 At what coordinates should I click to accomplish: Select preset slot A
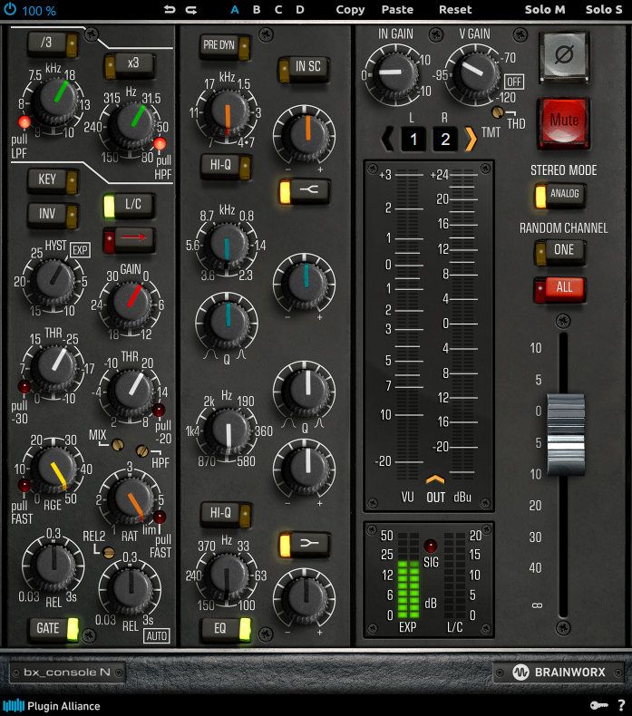[235, 10]
